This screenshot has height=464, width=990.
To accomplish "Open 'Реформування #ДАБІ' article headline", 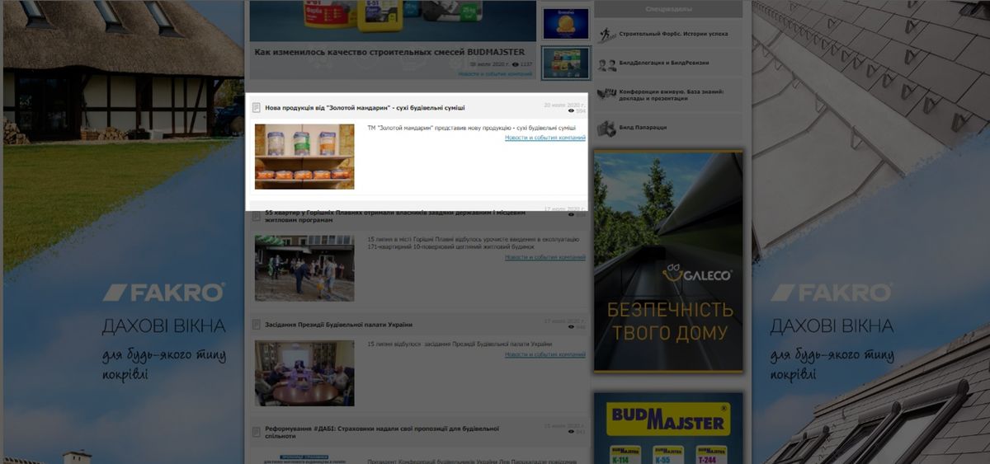I will [382, 432].
